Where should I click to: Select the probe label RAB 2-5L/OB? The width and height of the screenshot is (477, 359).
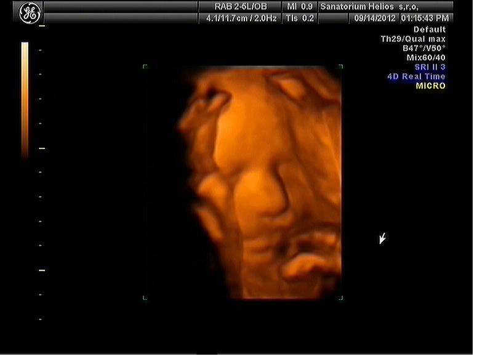240,6
